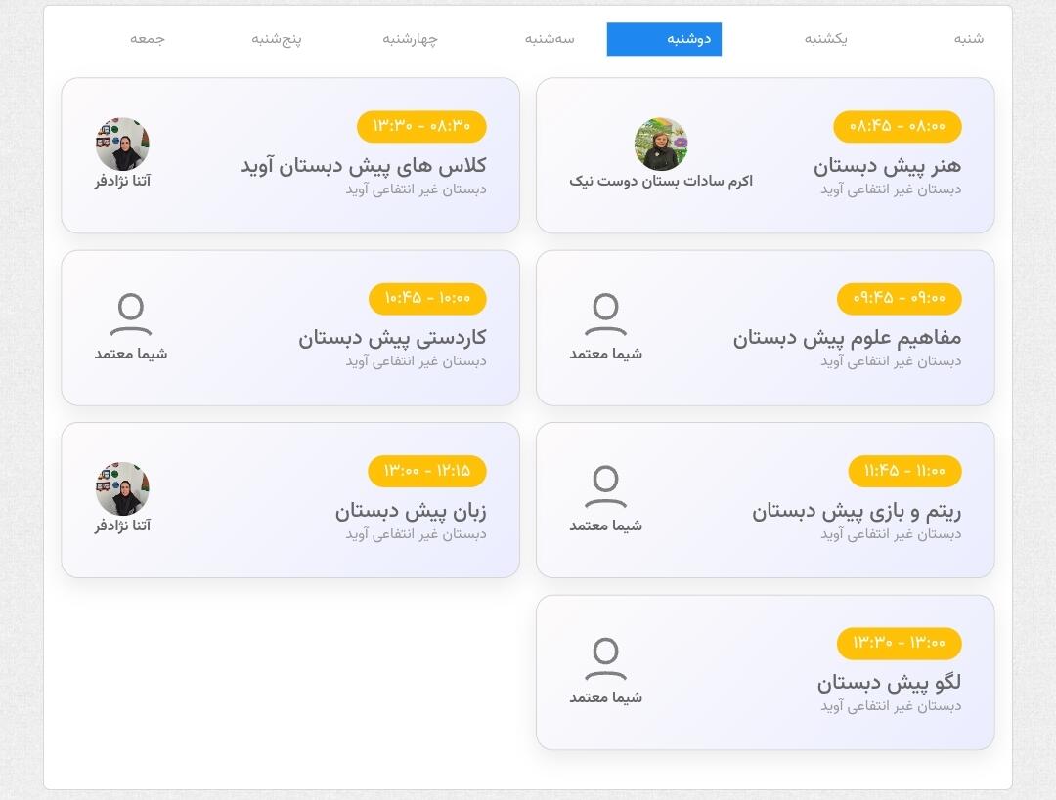Open the شنبه day tab
Screen dimensions: 1056x800
[968, 39]
